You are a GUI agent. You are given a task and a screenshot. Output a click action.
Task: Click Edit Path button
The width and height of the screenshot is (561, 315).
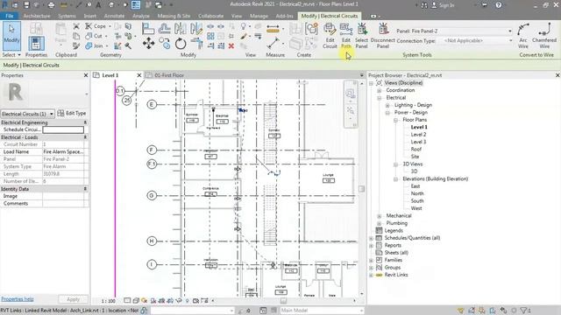(345, 36)
